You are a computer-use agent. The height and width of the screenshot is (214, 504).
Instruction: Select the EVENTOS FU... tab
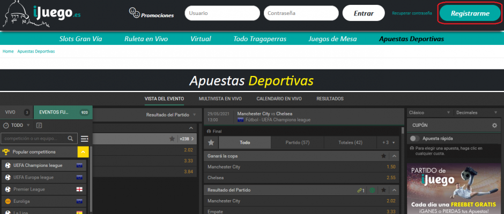(x=63, y=112)
